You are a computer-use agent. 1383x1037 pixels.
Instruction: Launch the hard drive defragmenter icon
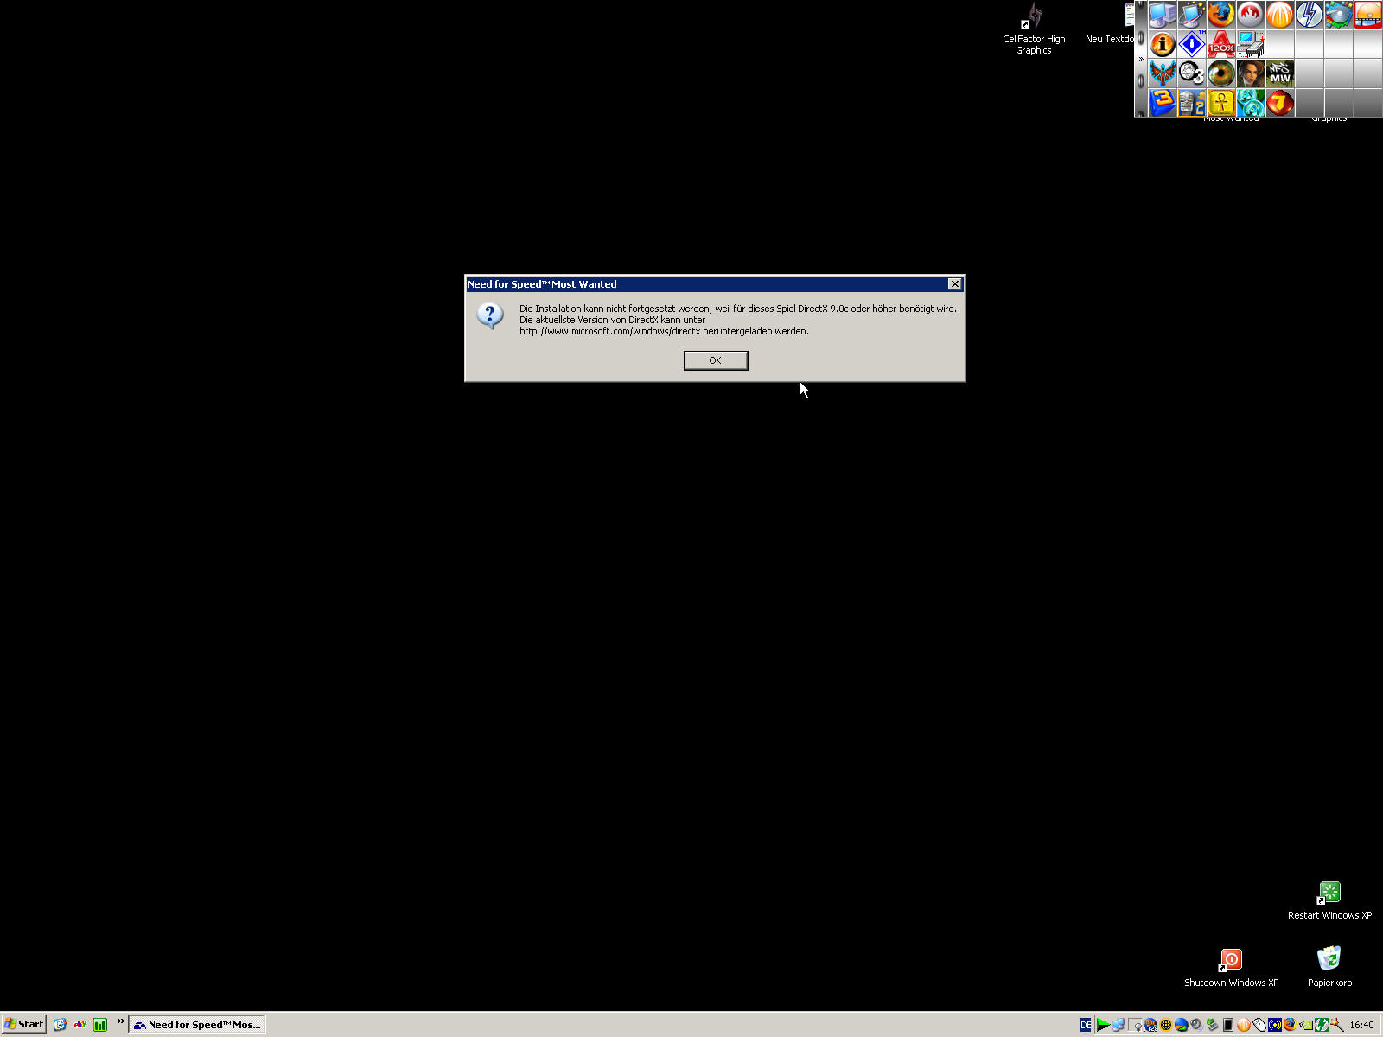tap(1339, 15)
